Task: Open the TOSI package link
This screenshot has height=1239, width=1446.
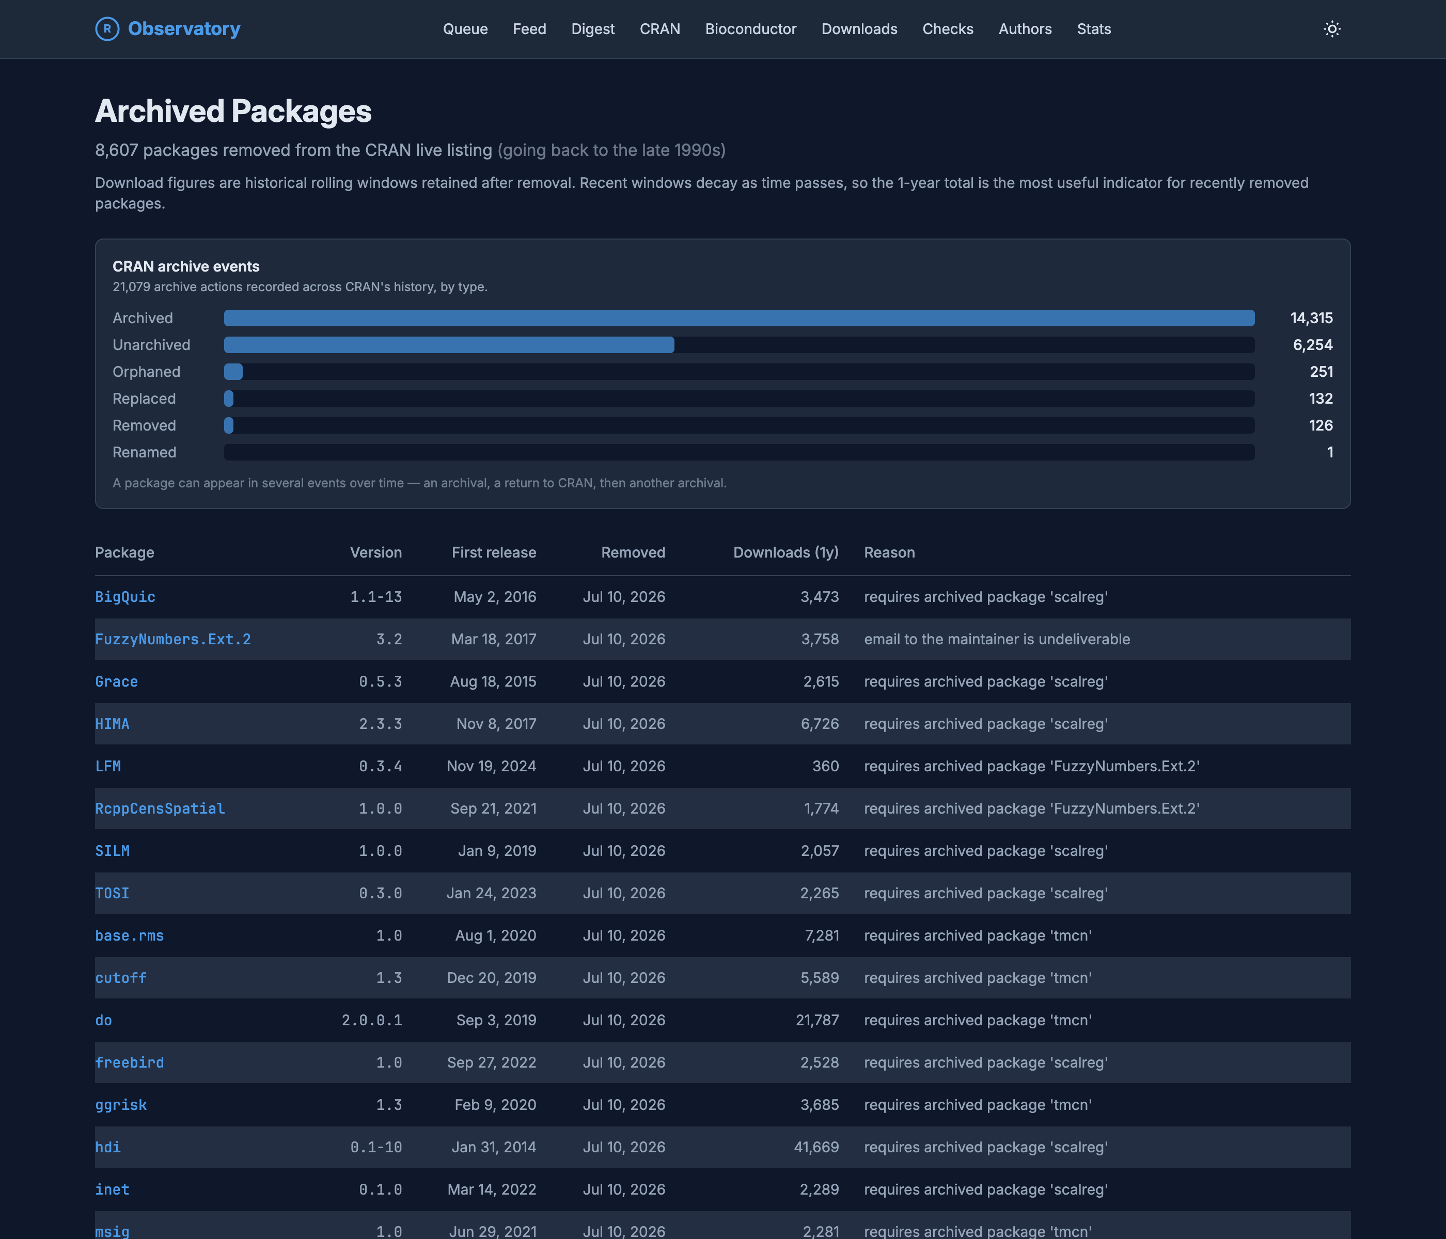Action: [x=112, y=893]
